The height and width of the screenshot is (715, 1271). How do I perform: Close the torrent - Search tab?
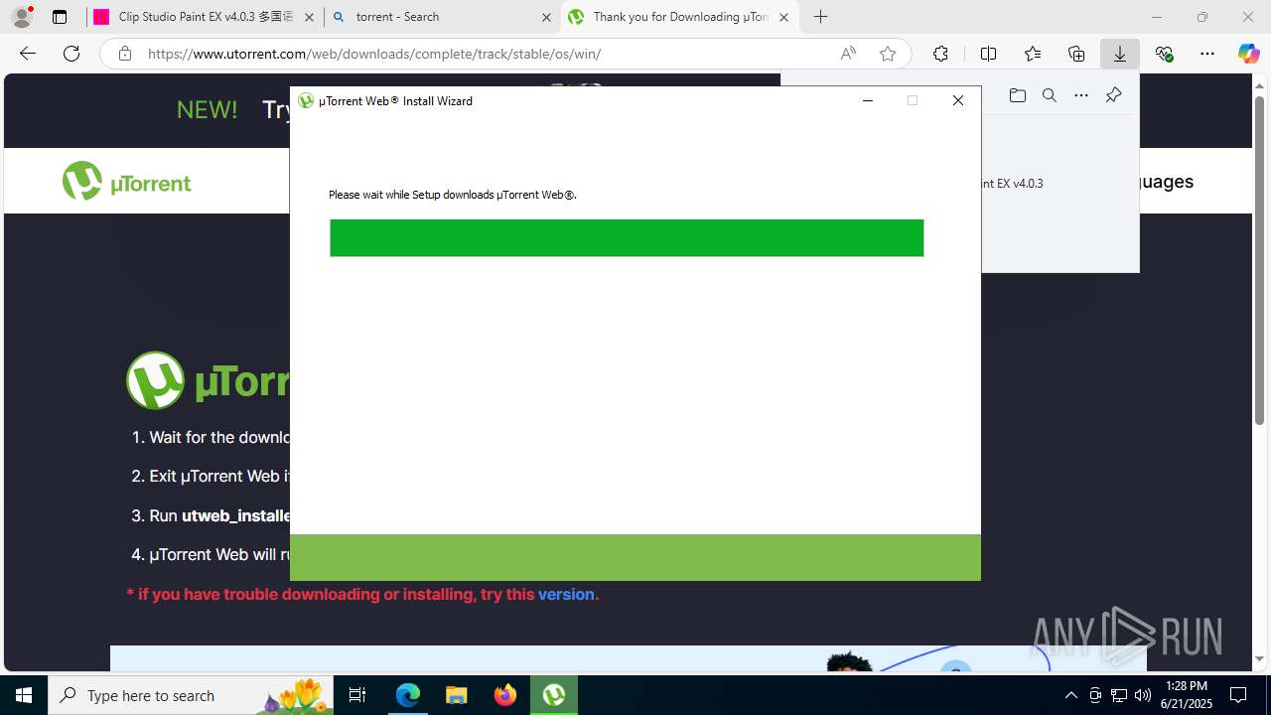546,17
